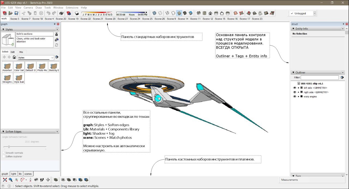
Task: Click the Styles home button
Action: click(14, 57)
